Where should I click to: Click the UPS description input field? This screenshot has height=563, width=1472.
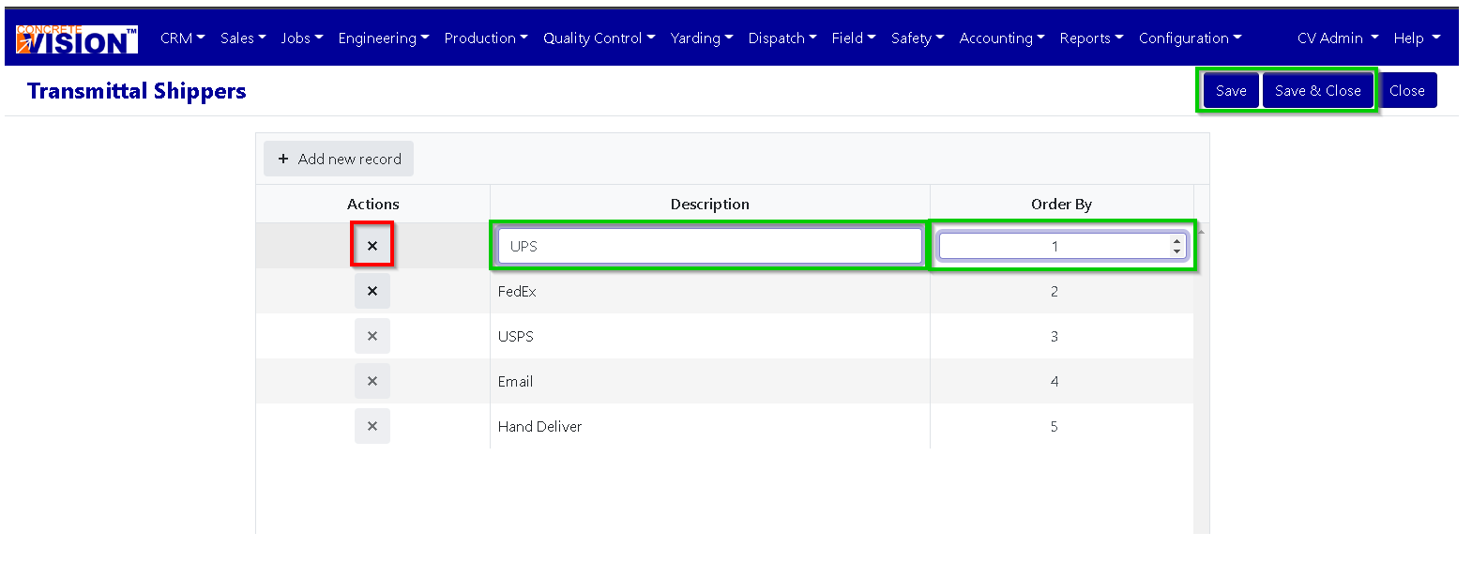click(x=709, y=246)
